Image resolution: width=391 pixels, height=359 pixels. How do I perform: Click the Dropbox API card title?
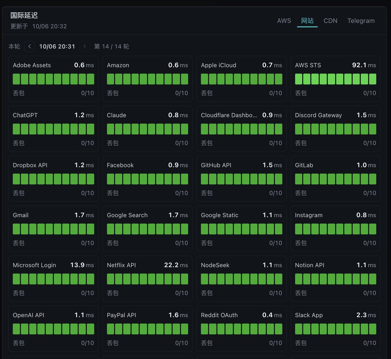[30, 165]
